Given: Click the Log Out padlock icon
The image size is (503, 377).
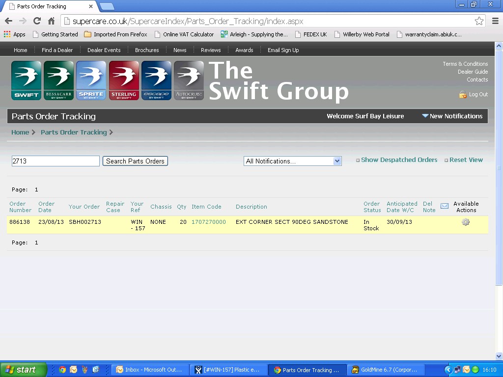Looking at the screenshot, I should point(463,95).
